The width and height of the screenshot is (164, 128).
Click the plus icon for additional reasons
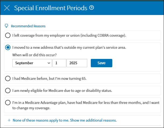pyautogui.click(x=9, y=120)
